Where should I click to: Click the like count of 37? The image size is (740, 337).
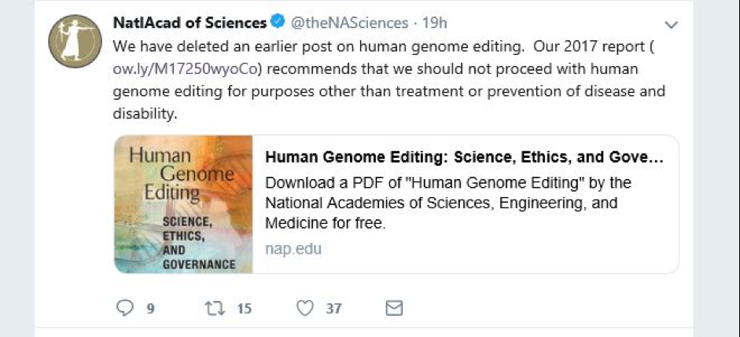coord(334,309)
